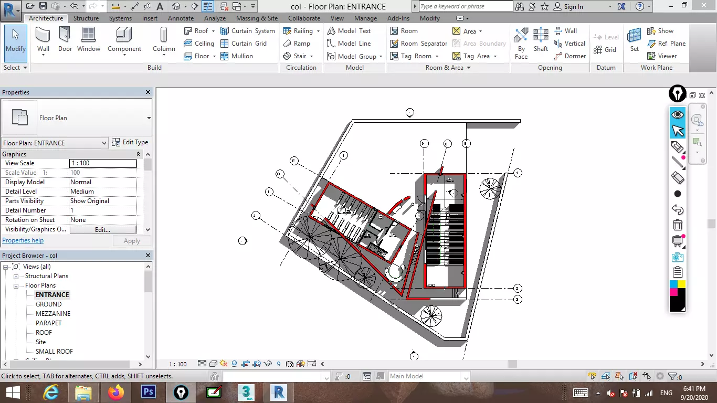Screen dimensions: 717x403
Task: Go to the View ribbon tab
Action: 337,18
